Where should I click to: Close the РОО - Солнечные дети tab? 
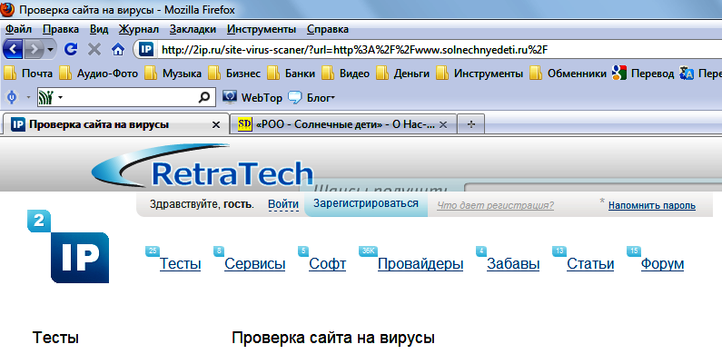(443, 124)
